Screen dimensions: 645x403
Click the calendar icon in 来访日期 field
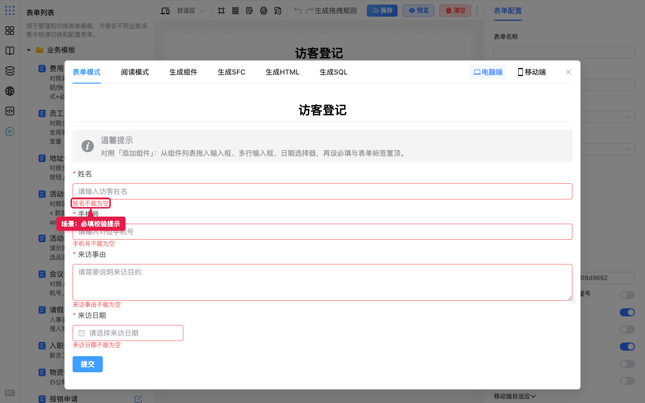tap(82, 333)
